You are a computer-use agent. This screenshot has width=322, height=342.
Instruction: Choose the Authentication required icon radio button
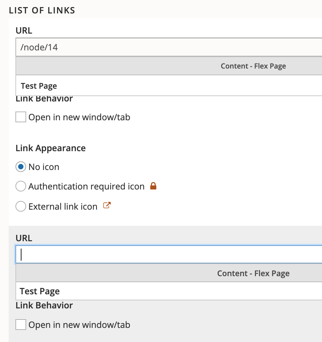[21, 186]
